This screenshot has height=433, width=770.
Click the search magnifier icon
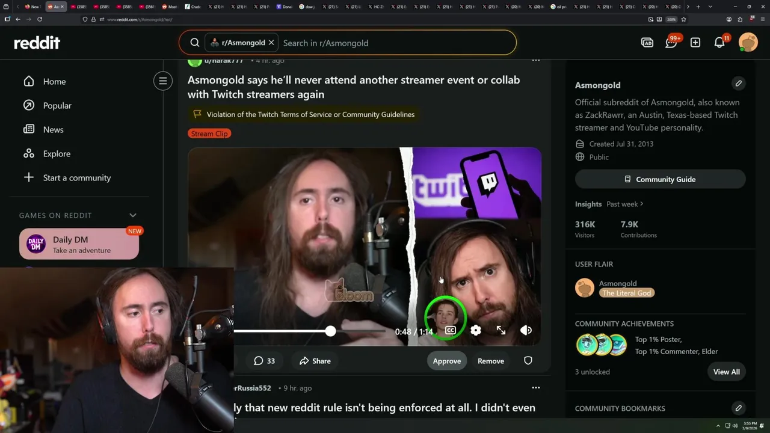(195, 43)
